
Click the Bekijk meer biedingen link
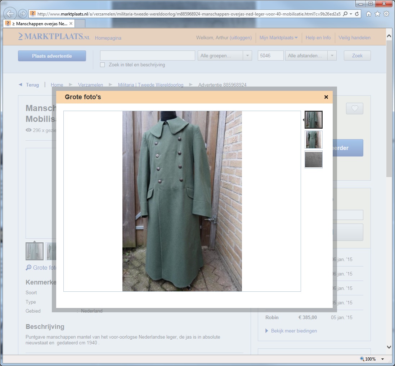tap(293, 331)
